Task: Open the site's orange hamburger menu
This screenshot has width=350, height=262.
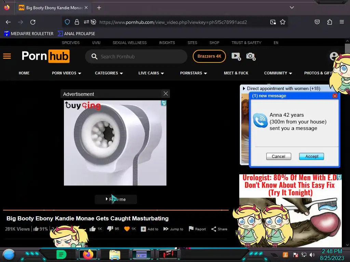Action: (7, 56)
